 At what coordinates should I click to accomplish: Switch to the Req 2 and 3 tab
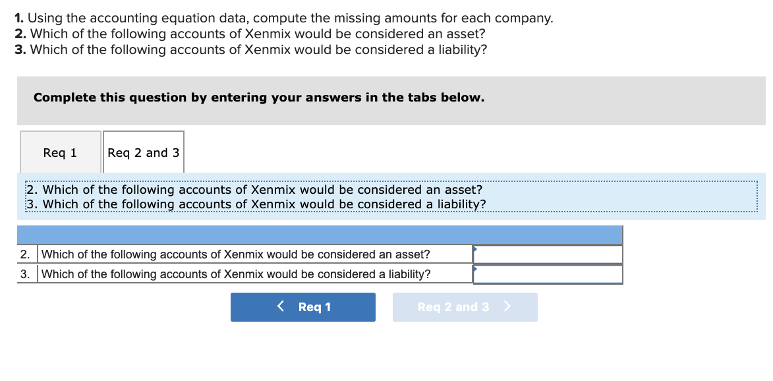point(142,152)
